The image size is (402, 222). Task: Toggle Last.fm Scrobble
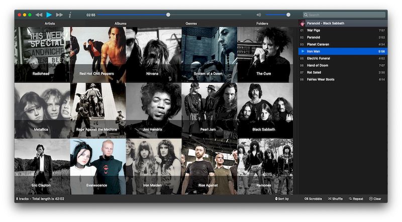[313, 199]
